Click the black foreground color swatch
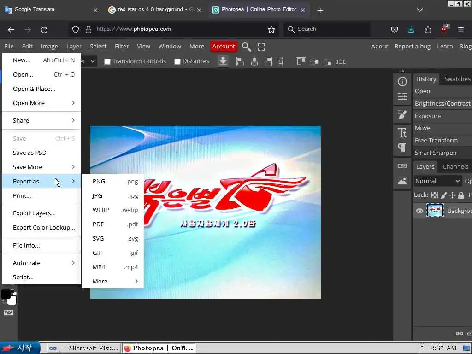 tap(6, 295)
